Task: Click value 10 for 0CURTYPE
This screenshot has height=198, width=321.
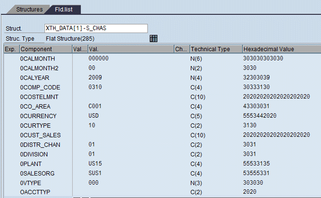Action: pos(91,125)
